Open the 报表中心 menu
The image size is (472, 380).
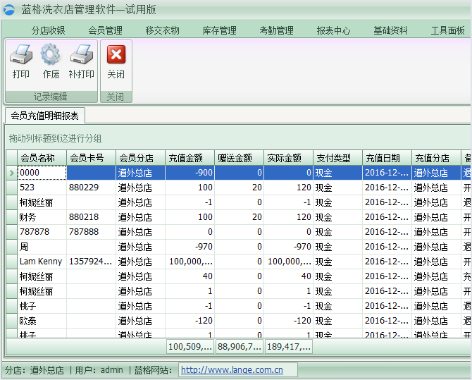334,31
